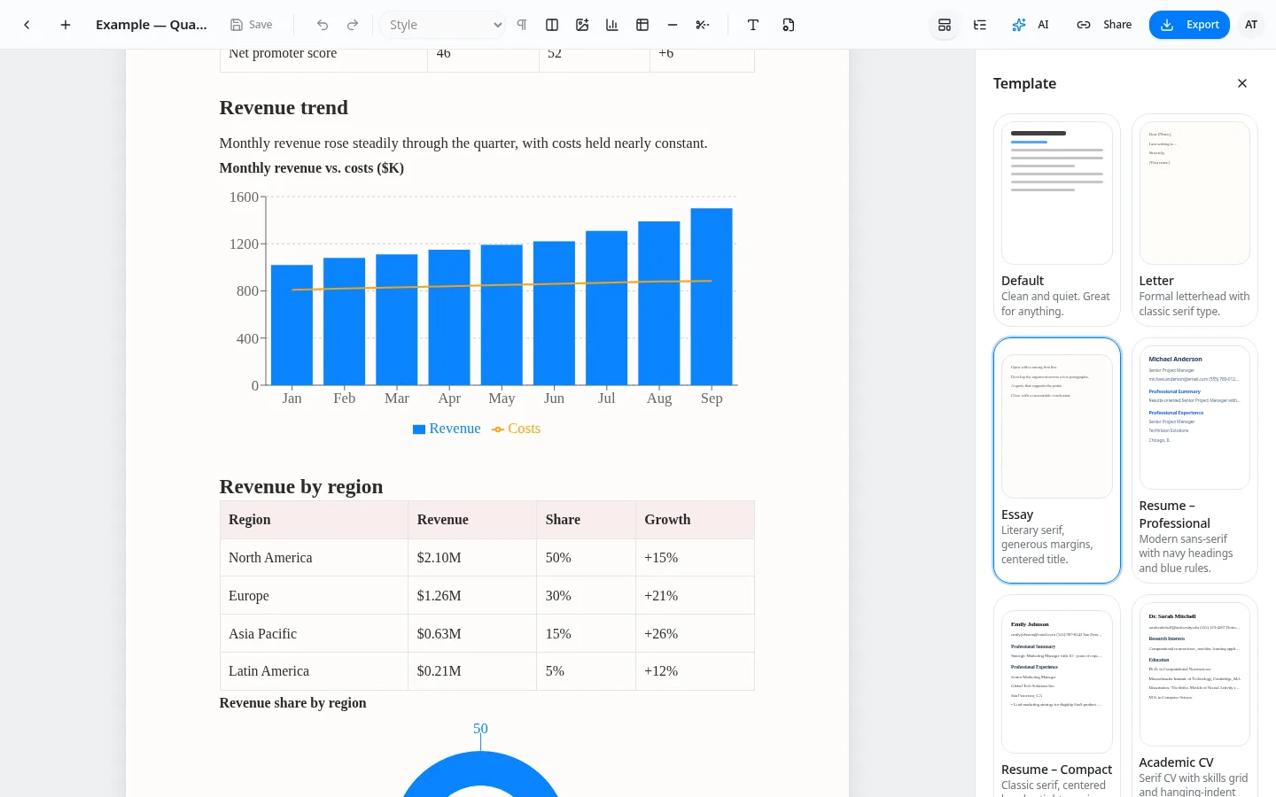Open the AI assistant
The height and width of the screenshot is (797, 1276).
point(1031,25)
